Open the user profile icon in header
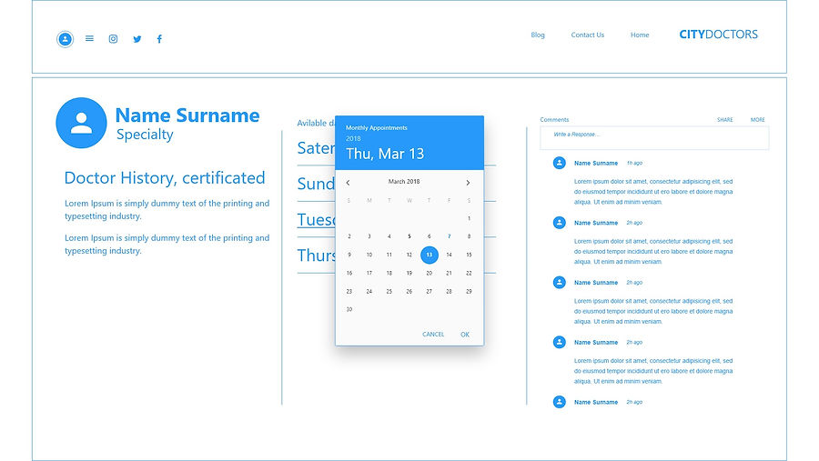819x461 pixels. (x=65, y=39)
